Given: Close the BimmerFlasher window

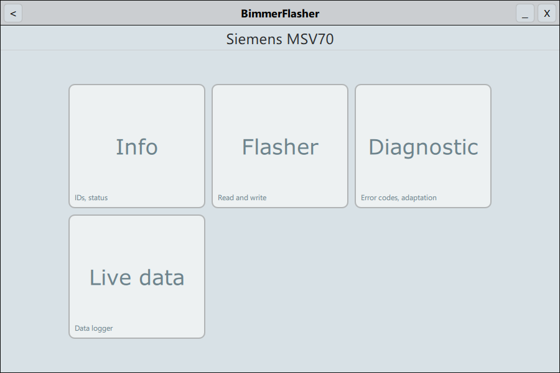Looking at the screenshot, I should coord(547,13).
